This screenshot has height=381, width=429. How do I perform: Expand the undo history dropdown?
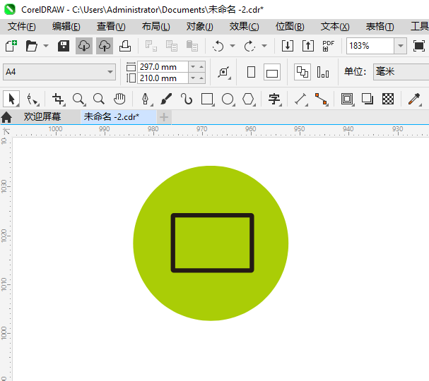point(233,46)
